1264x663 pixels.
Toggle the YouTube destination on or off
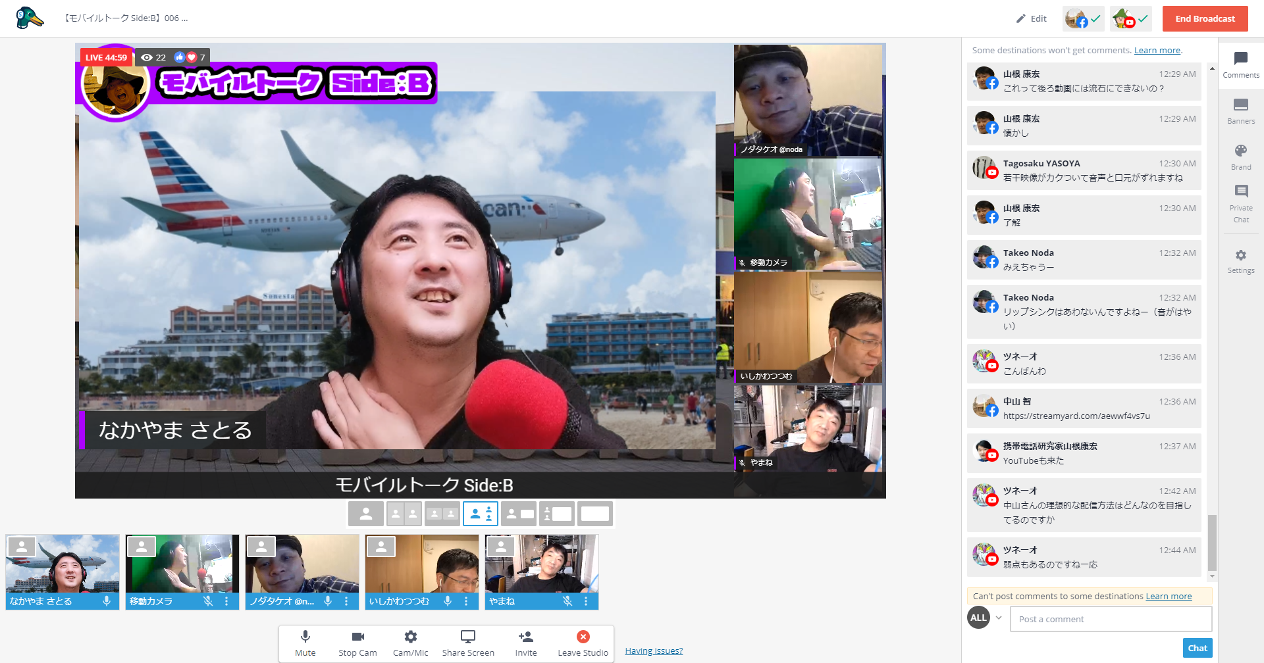1130,19
